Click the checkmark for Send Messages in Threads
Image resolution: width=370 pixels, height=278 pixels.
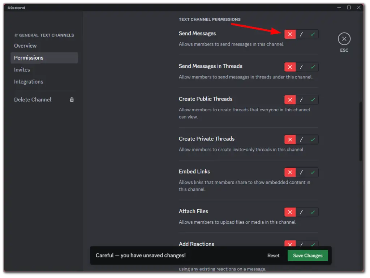pos(313,67)
